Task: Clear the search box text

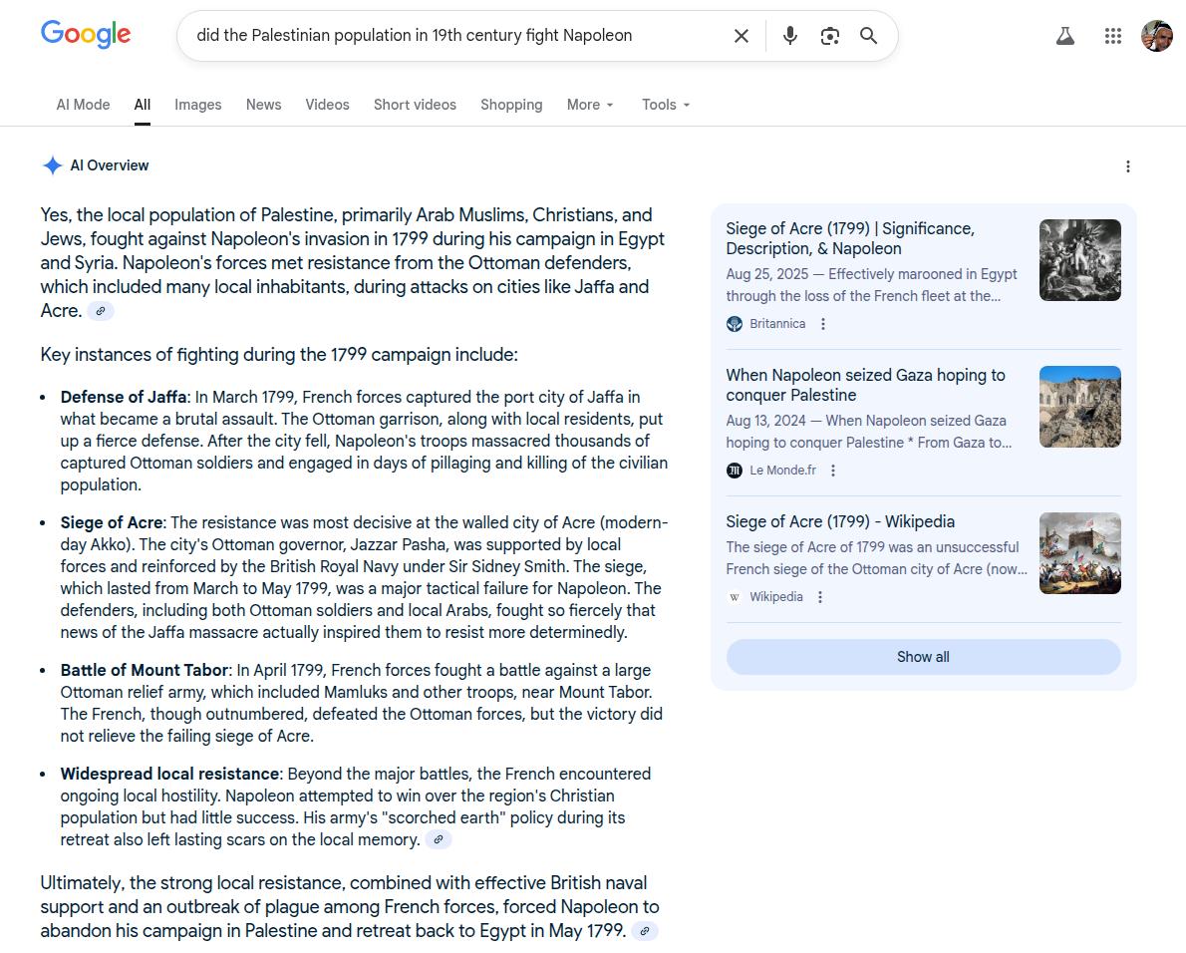Action: pyautogui.click(x=741, y=36)
